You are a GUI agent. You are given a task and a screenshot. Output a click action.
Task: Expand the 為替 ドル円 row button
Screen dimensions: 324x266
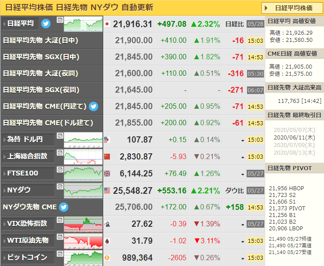pyautogui.click(x=28, y=139)
